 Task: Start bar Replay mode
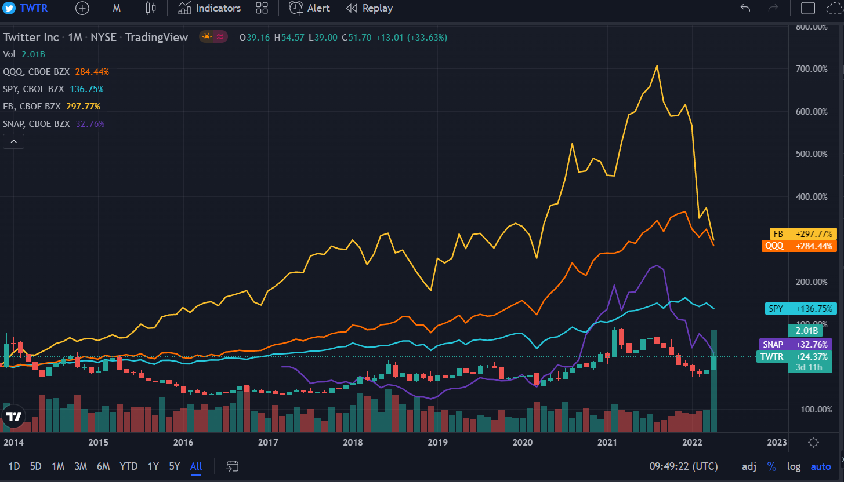tap(370, 8)
